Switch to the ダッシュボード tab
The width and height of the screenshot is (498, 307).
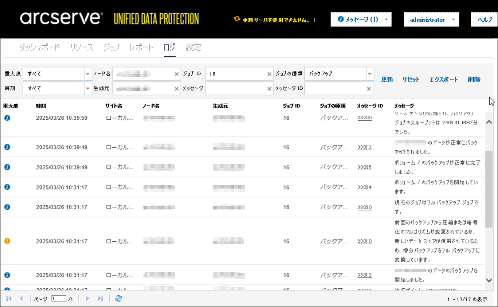click(39, 47)
